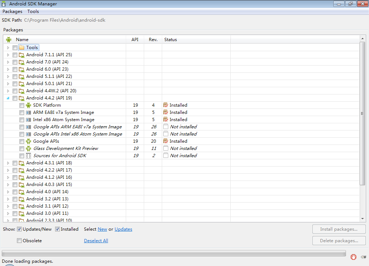Image resolution: width=369 pixels, height=266 pixels.
Task: Click the Glass Development Kit Preview icon
Action: 28,148
